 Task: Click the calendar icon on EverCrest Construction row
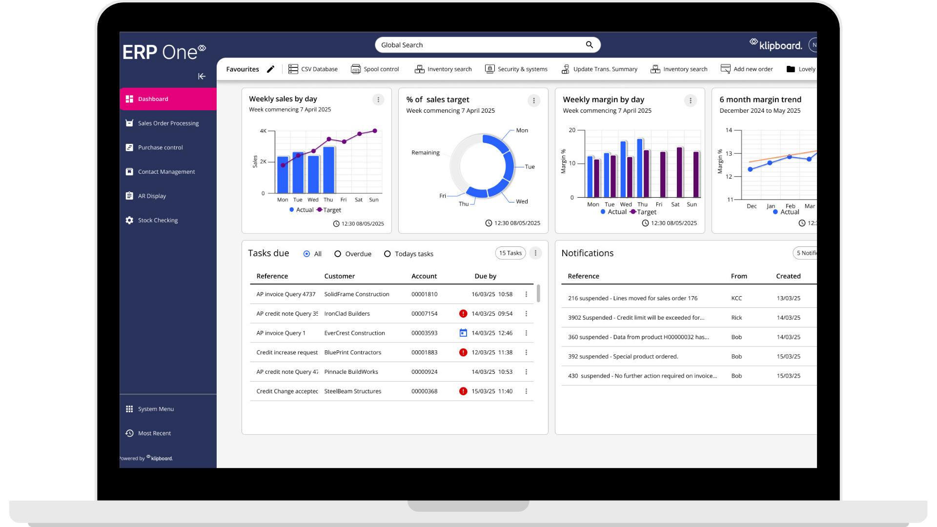pos(463,333)
